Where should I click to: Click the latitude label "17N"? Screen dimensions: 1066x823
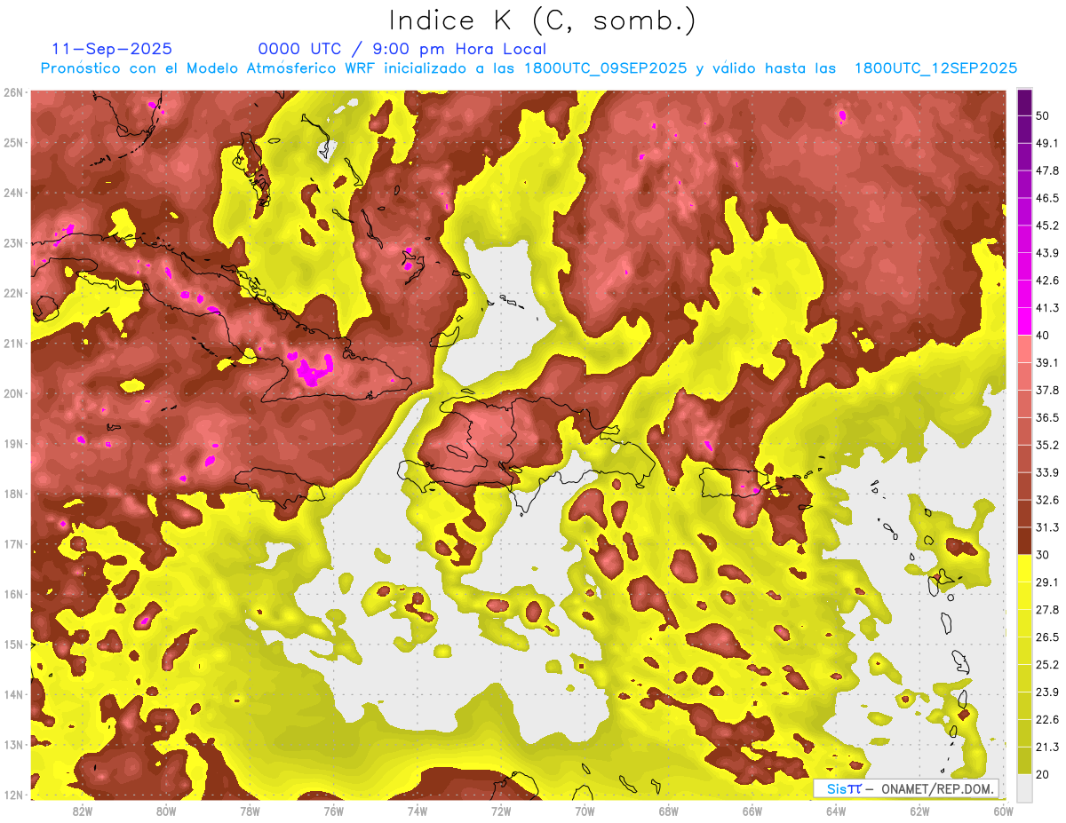coord(13,543)
